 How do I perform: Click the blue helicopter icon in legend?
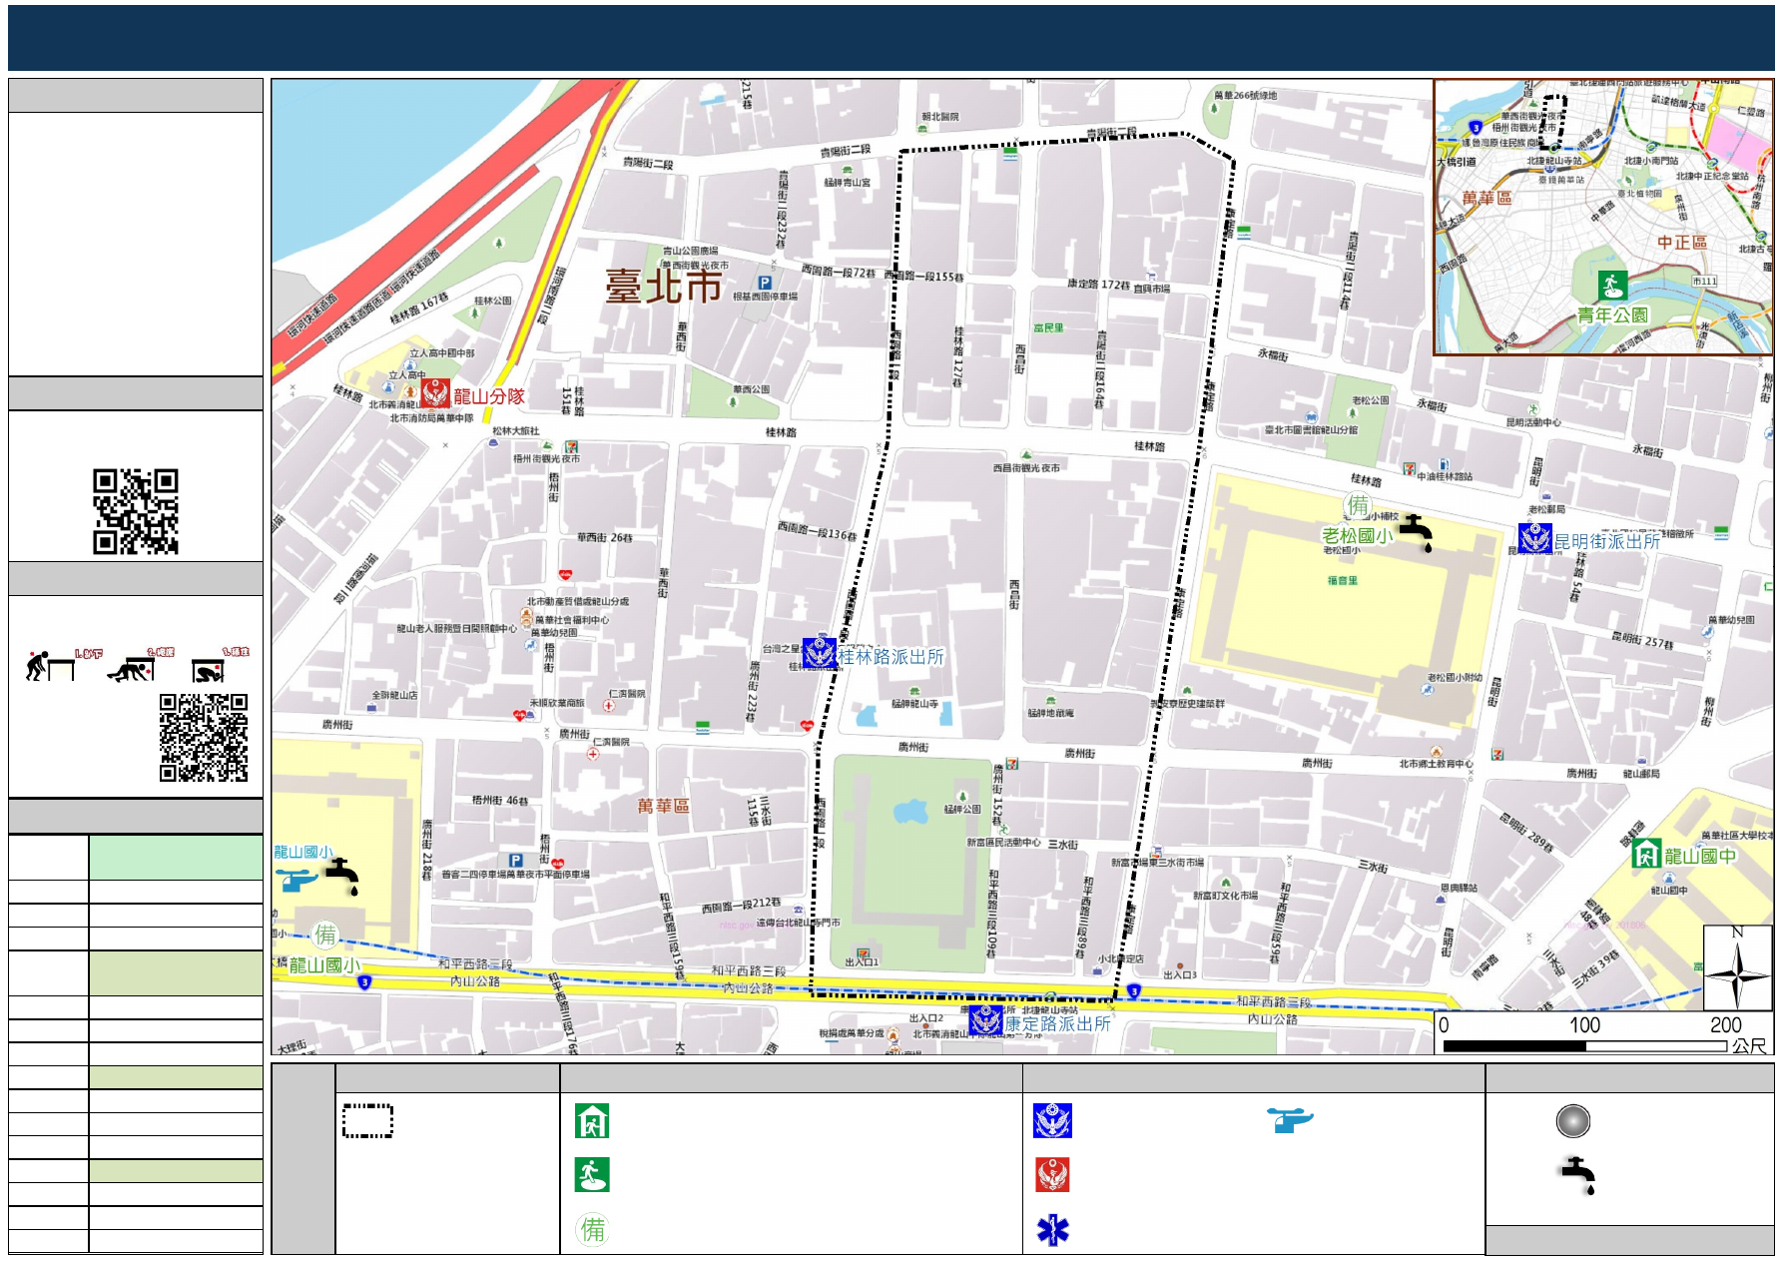pyautogui.click(x=1290, y=1120)
